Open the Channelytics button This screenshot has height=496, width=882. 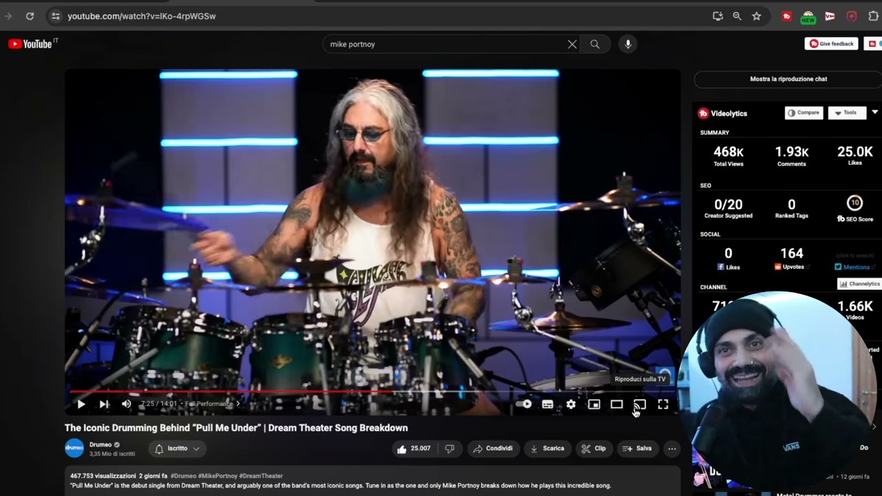click(860, 284)
